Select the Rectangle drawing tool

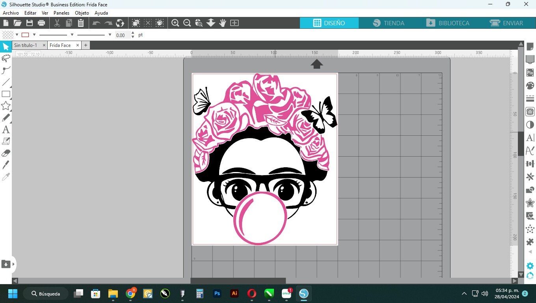(x=6, y=94)
